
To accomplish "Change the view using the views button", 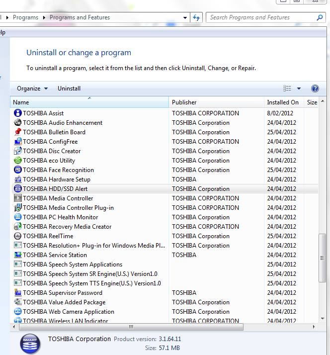I will [x=287, y=89].
